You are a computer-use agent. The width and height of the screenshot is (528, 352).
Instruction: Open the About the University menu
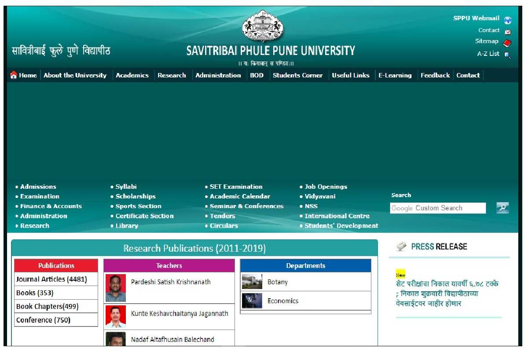75,75
